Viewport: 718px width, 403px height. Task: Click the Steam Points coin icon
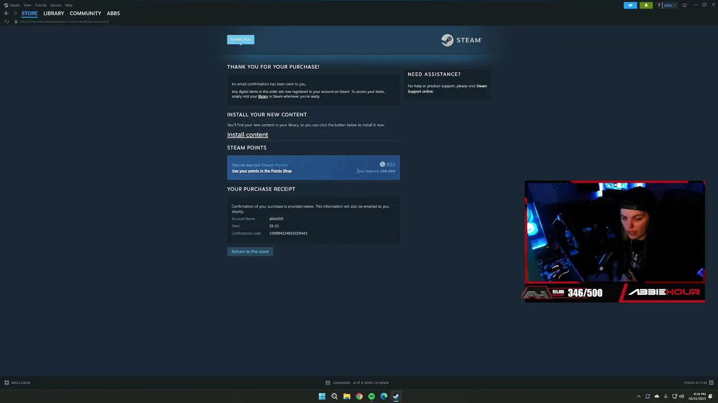coord(383,165)
